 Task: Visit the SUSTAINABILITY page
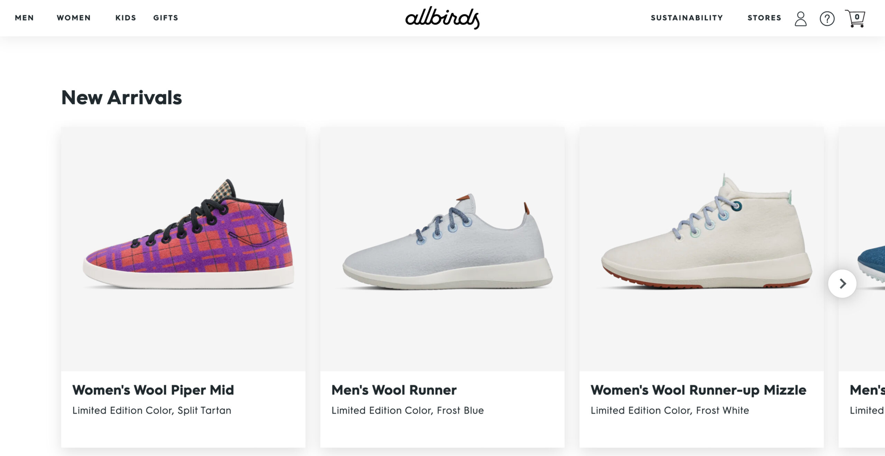click(x=686, y=18)
